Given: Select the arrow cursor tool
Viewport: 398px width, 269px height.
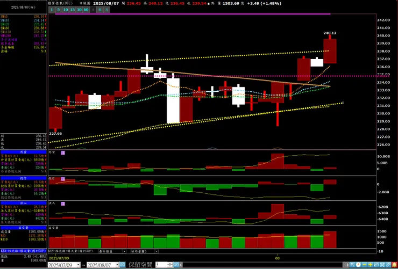Looking at the screenshot, I should tap(352, 265).
